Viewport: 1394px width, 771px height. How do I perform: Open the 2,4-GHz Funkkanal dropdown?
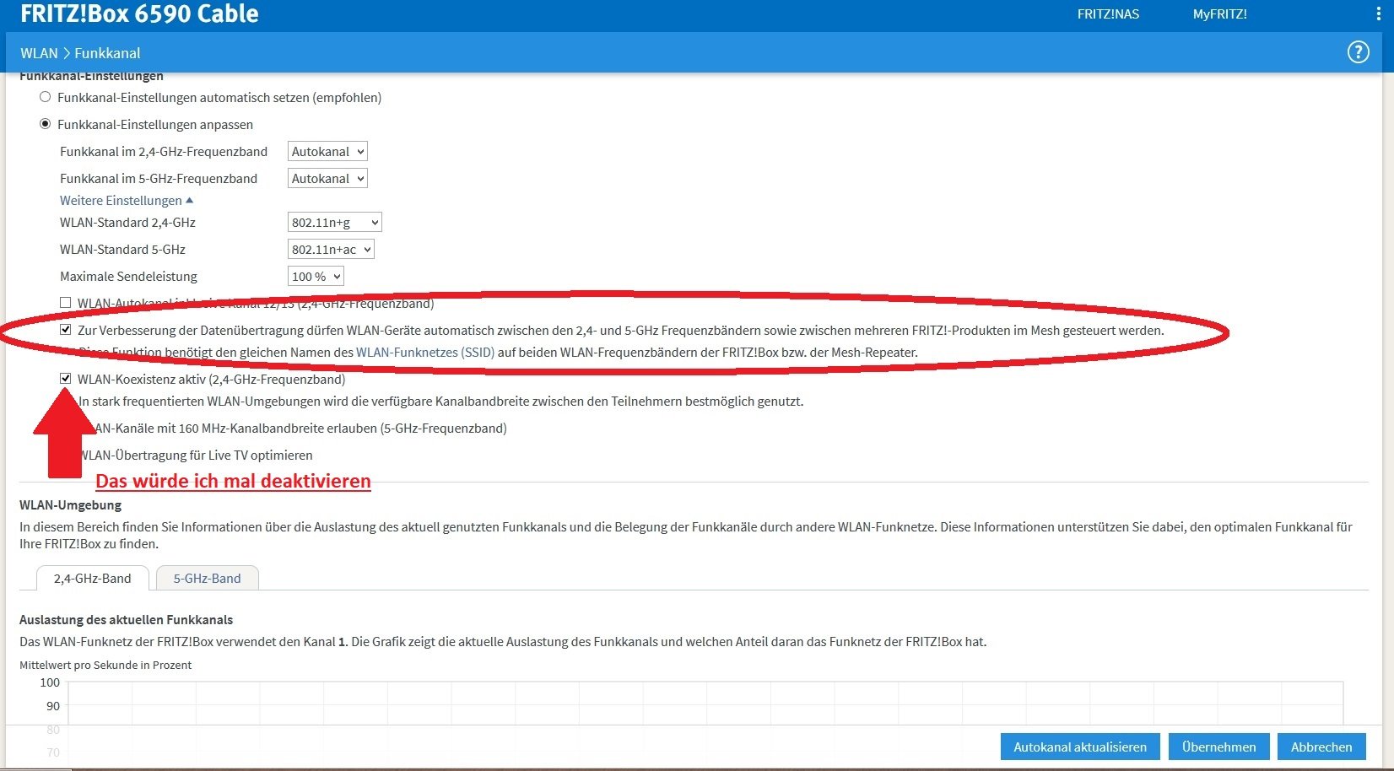[x=327, y=152]
